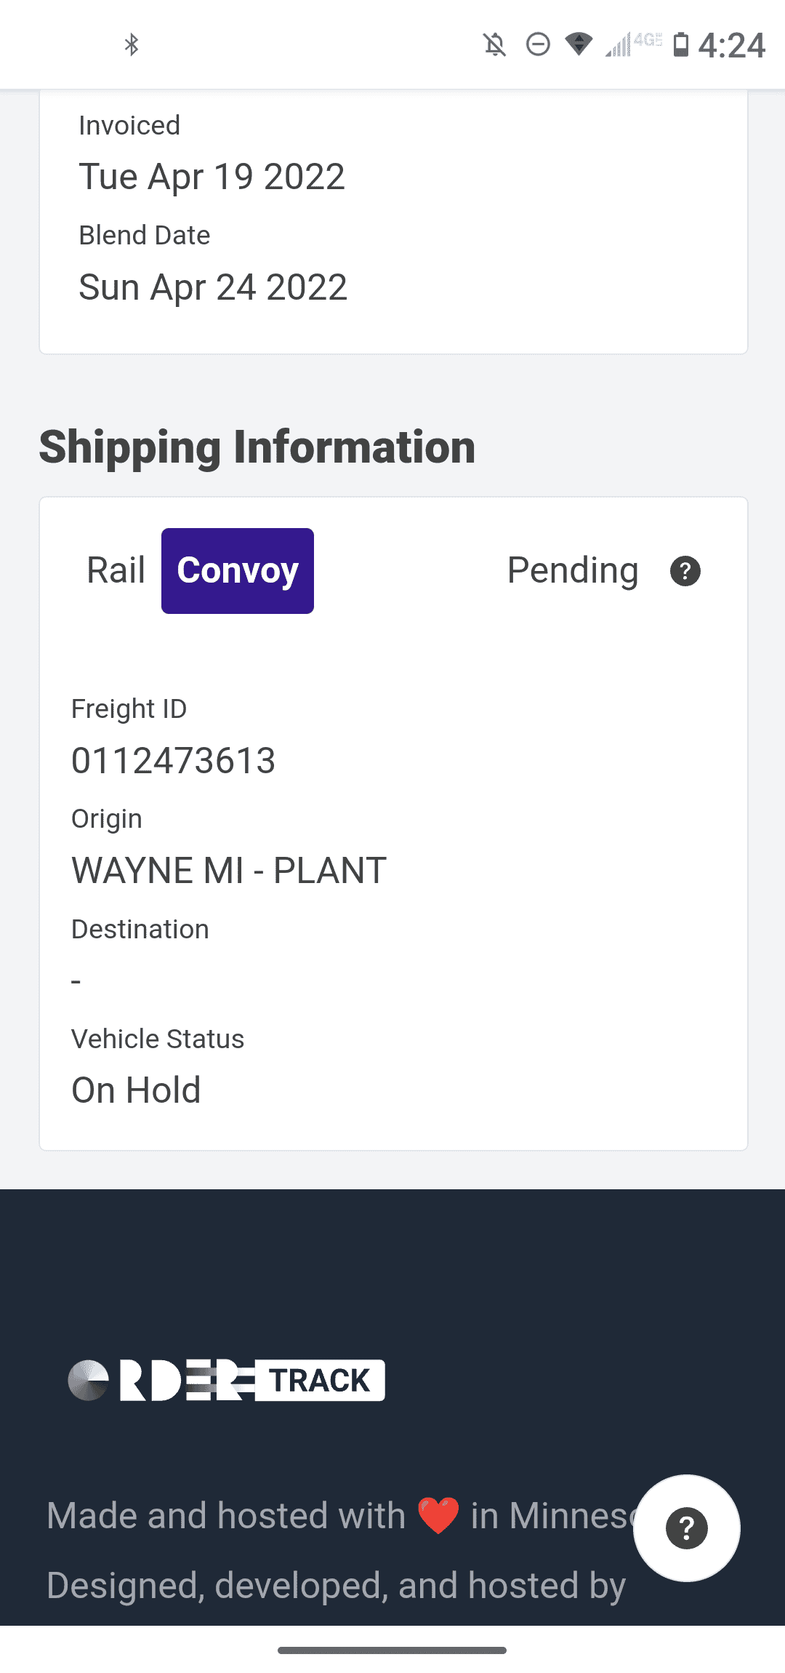The image size is (785, 1673).
Task: Tap the red heart emoji in footer
Action: pyautogui.click(x=438, y=1516)
